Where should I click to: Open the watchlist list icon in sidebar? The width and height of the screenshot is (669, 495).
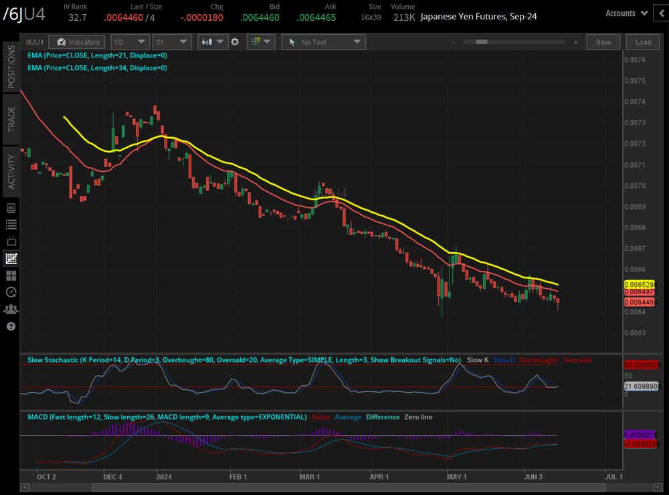(x=11, y=225)
